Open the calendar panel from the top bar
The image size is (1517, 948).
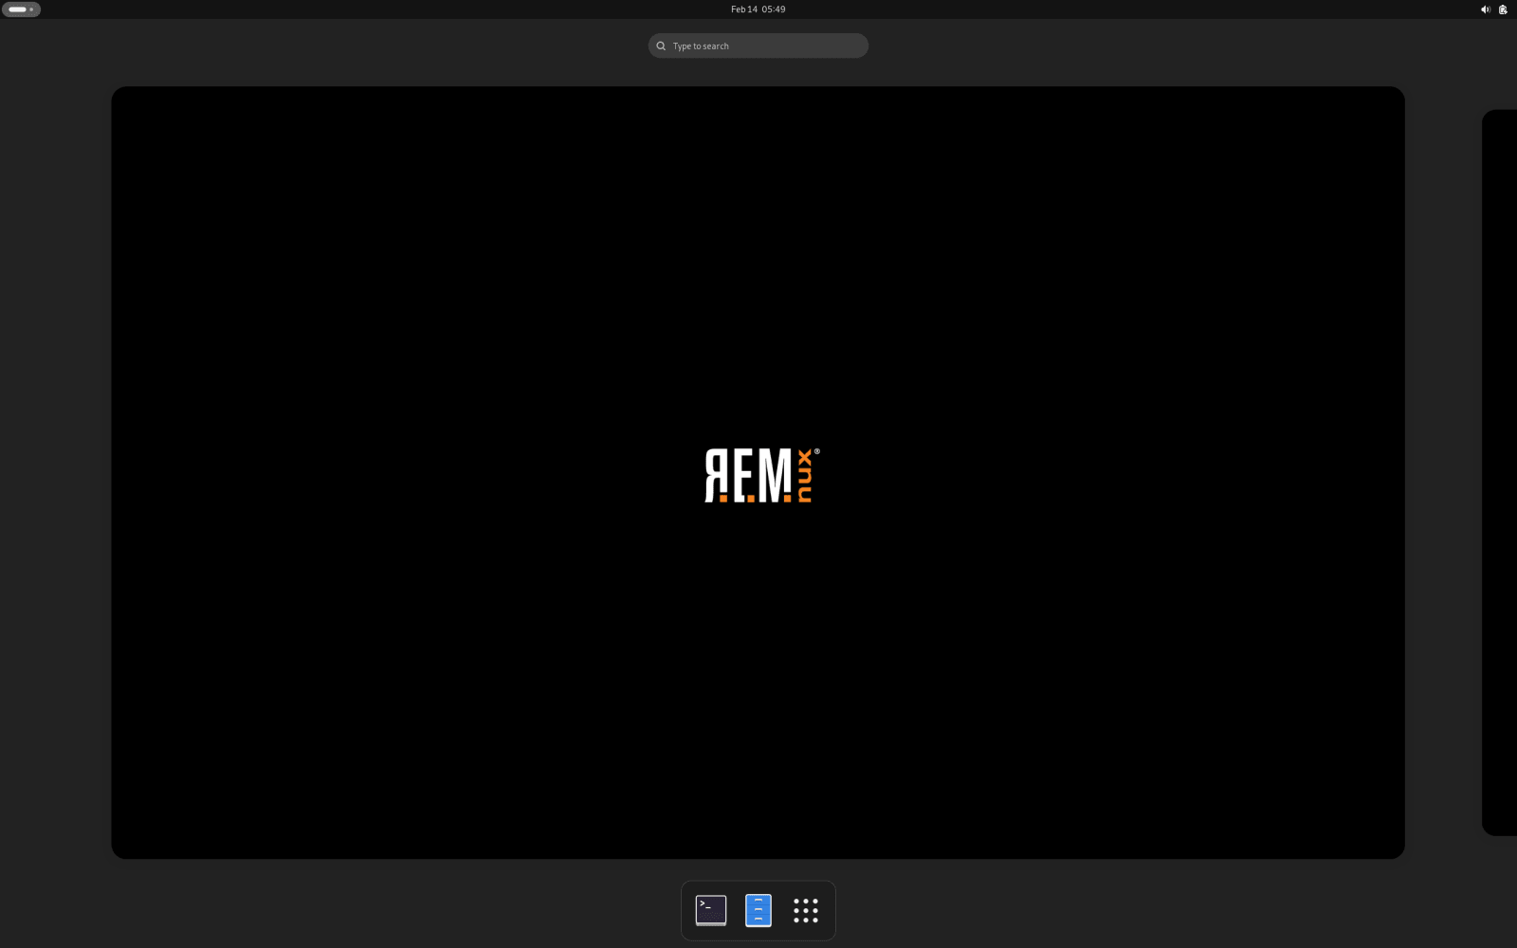(757, 9)
